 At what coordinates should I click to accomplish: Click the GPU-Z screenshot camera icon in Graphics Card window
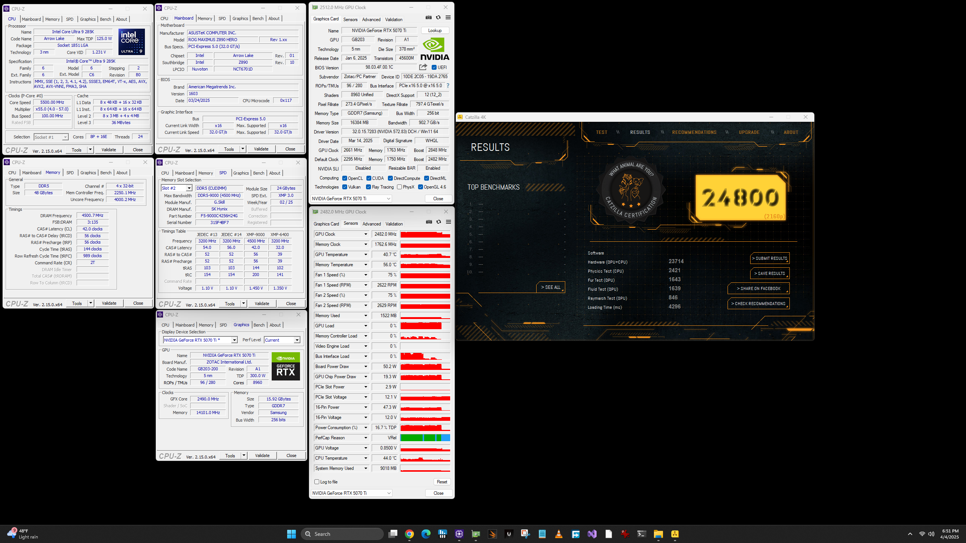pos(428,17)
